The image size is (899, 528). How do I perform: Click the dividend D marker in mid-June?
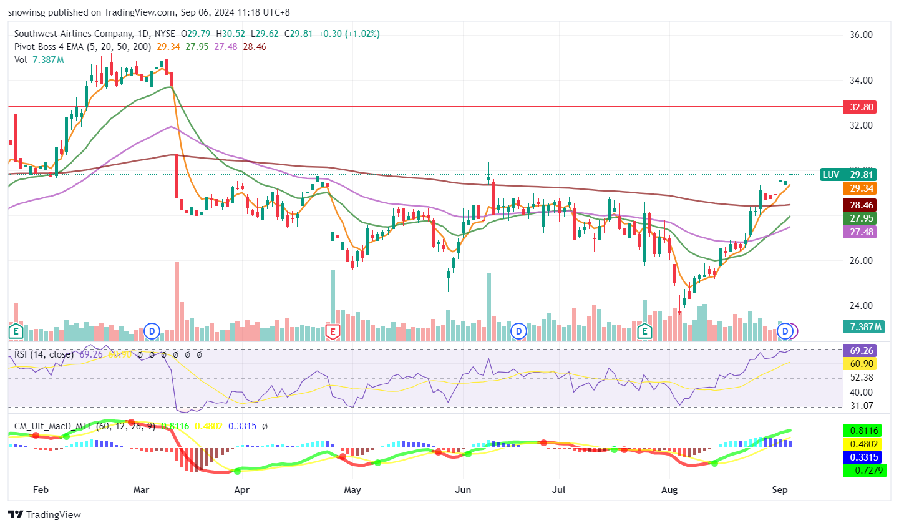(518, 331)
